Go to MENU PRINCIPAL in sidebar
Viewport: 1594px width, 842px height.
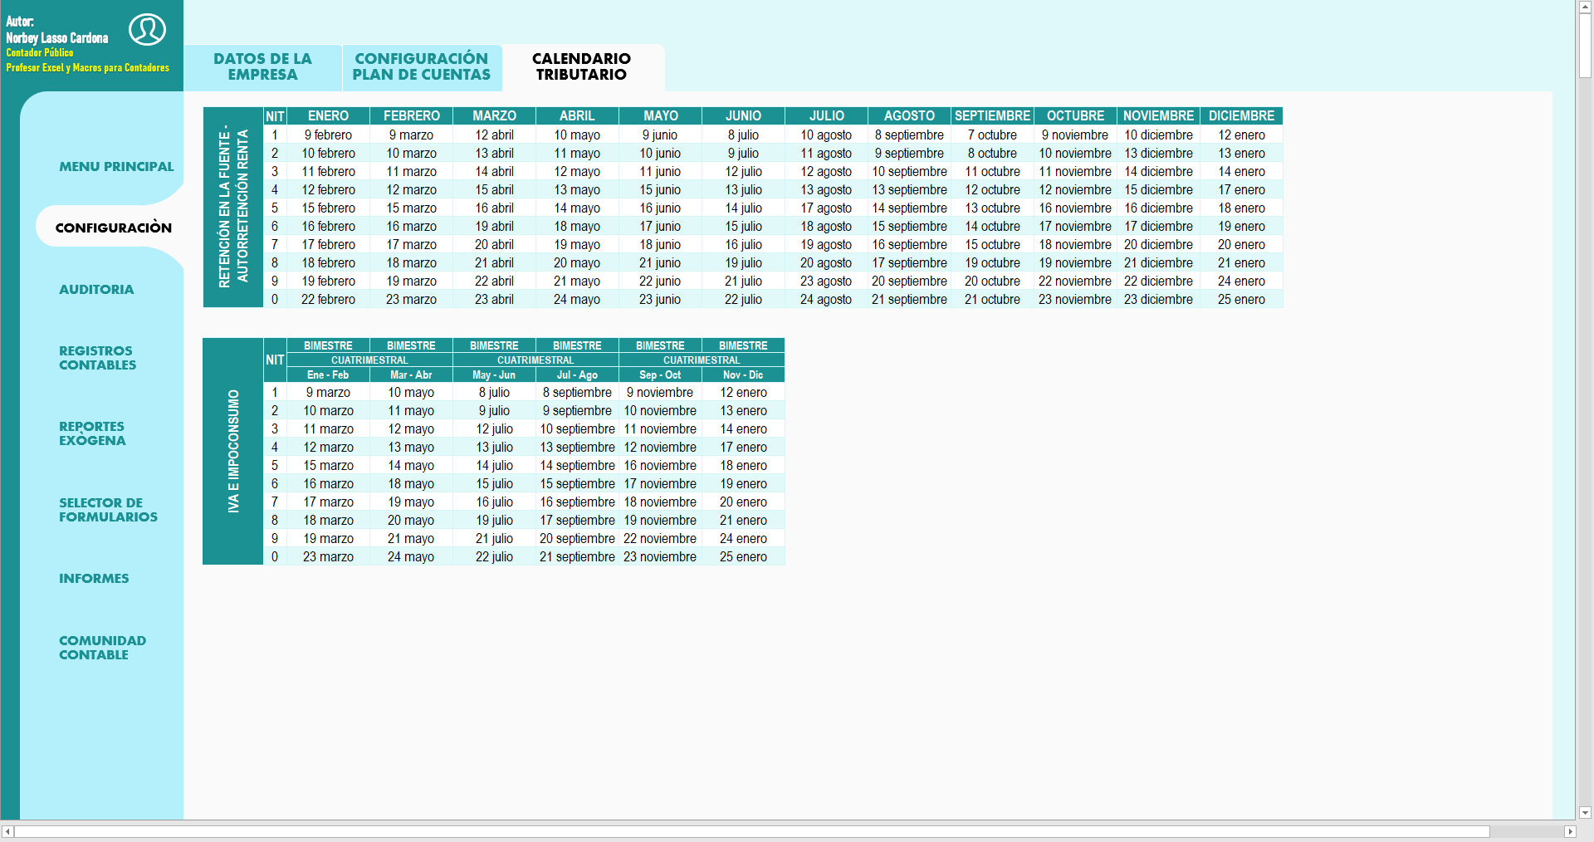[x=116, y=166]
